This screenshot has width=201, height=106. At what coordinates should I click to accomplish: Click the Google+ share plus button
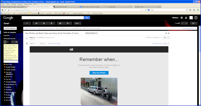tap(191, 18)
